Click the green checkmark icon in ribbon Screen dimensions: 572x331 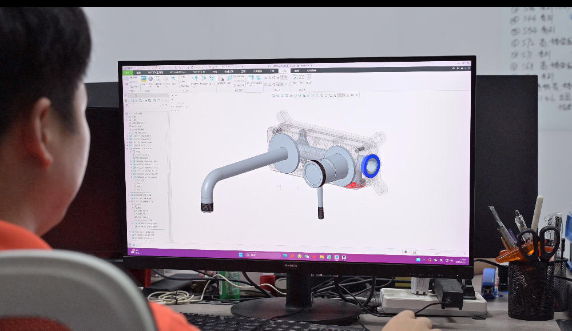295,77
